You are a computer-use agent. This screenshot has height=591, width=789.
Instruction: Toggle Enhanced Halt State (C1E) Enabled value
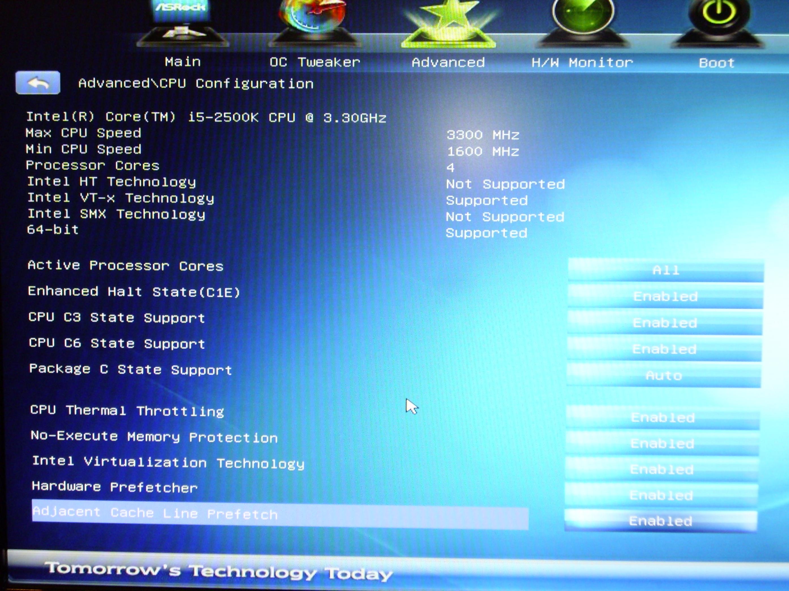click(665, 296)
